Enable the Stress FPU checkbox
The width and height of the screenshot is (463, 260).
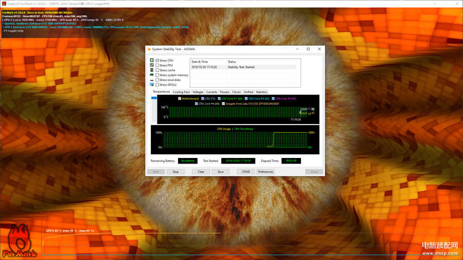157,65
